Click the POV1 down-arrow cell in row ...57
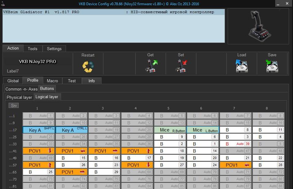 [137, 165]
